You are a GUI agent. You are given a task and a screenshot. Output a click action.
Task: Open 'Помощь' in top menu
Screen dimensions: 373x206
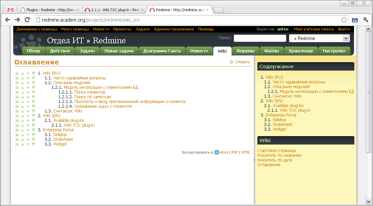coord(206,29)
